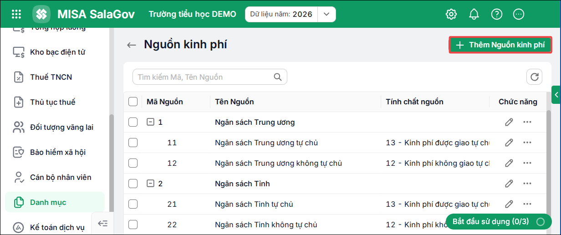Screen dimensions: 561x235
Task: Open more options for Ngân sách Tỉnh
Action: (527, 184)
